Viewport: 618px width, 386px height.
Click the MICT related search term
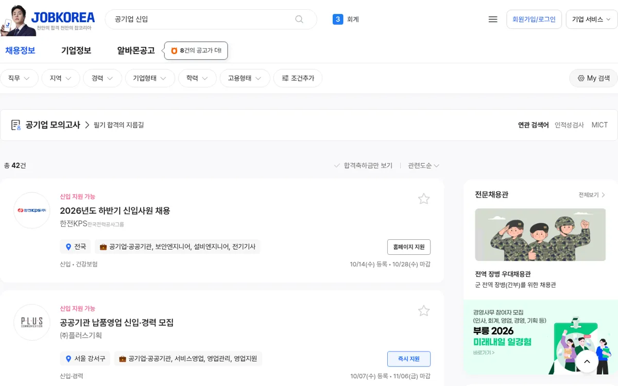pyautogui.click(x=599, y=125)
